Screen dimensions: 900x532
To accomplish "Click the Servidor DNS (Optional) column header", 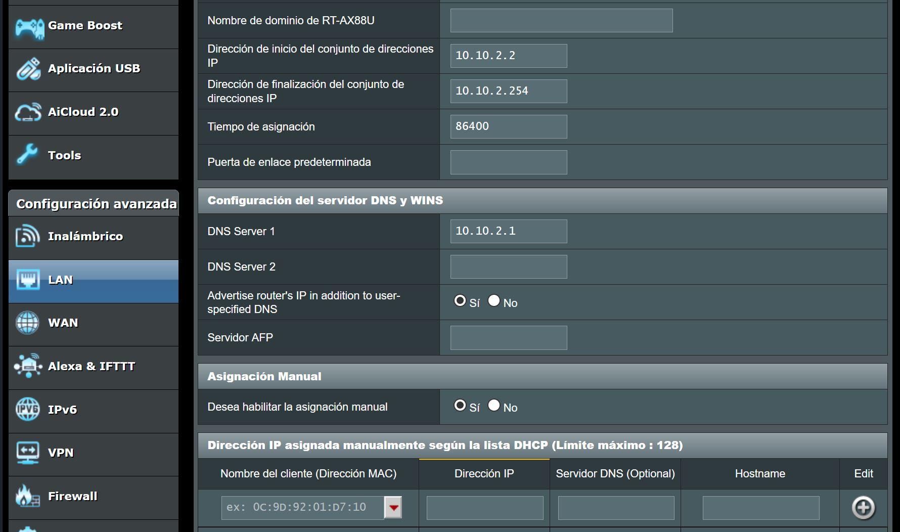I will pos(615,474).
